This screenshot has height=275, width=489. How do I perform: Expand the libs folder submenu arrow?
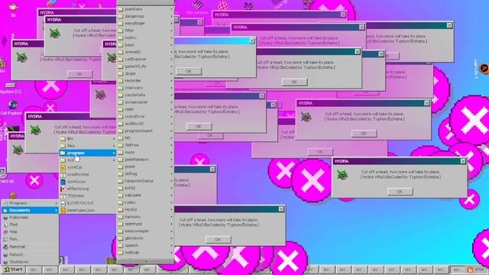coord(114,139)
